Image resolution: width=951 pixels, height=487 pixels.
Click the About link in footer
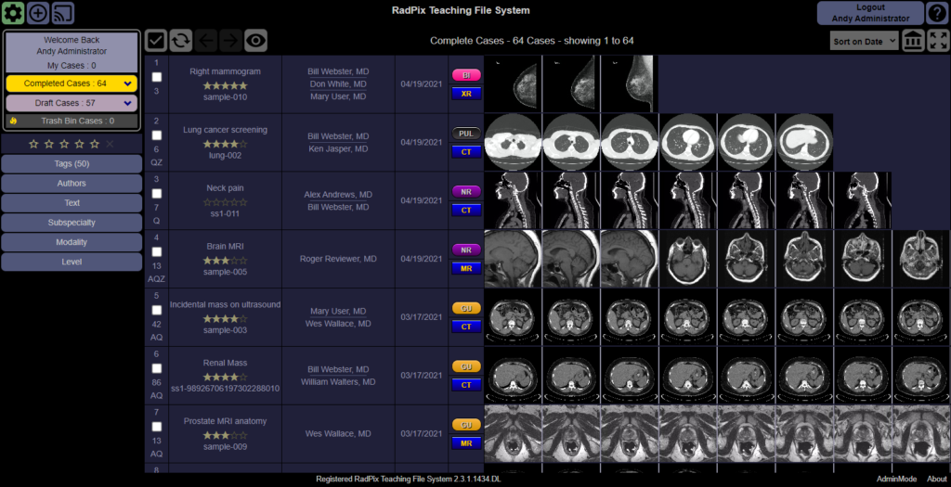[x=936, y=480]
